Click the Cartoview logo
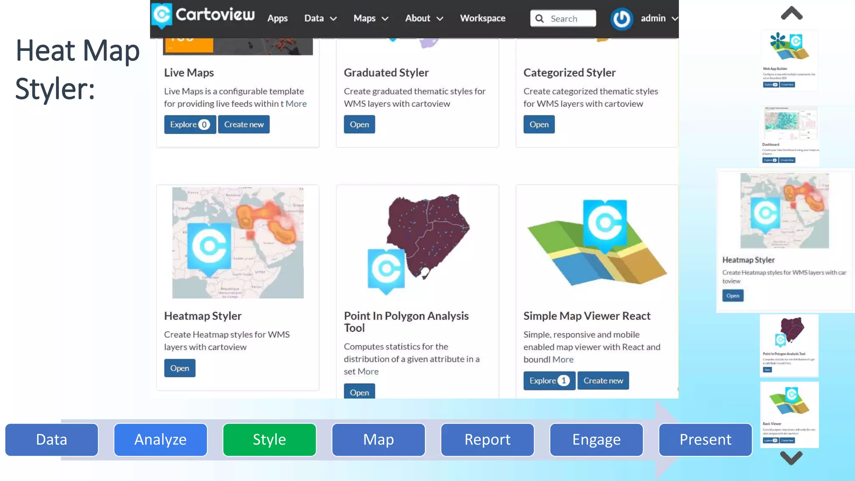 pyautogui.click(x=203, y=15)
